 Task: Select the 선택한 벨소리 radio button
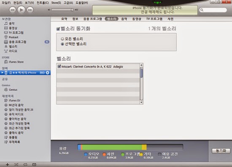(62, 44)
